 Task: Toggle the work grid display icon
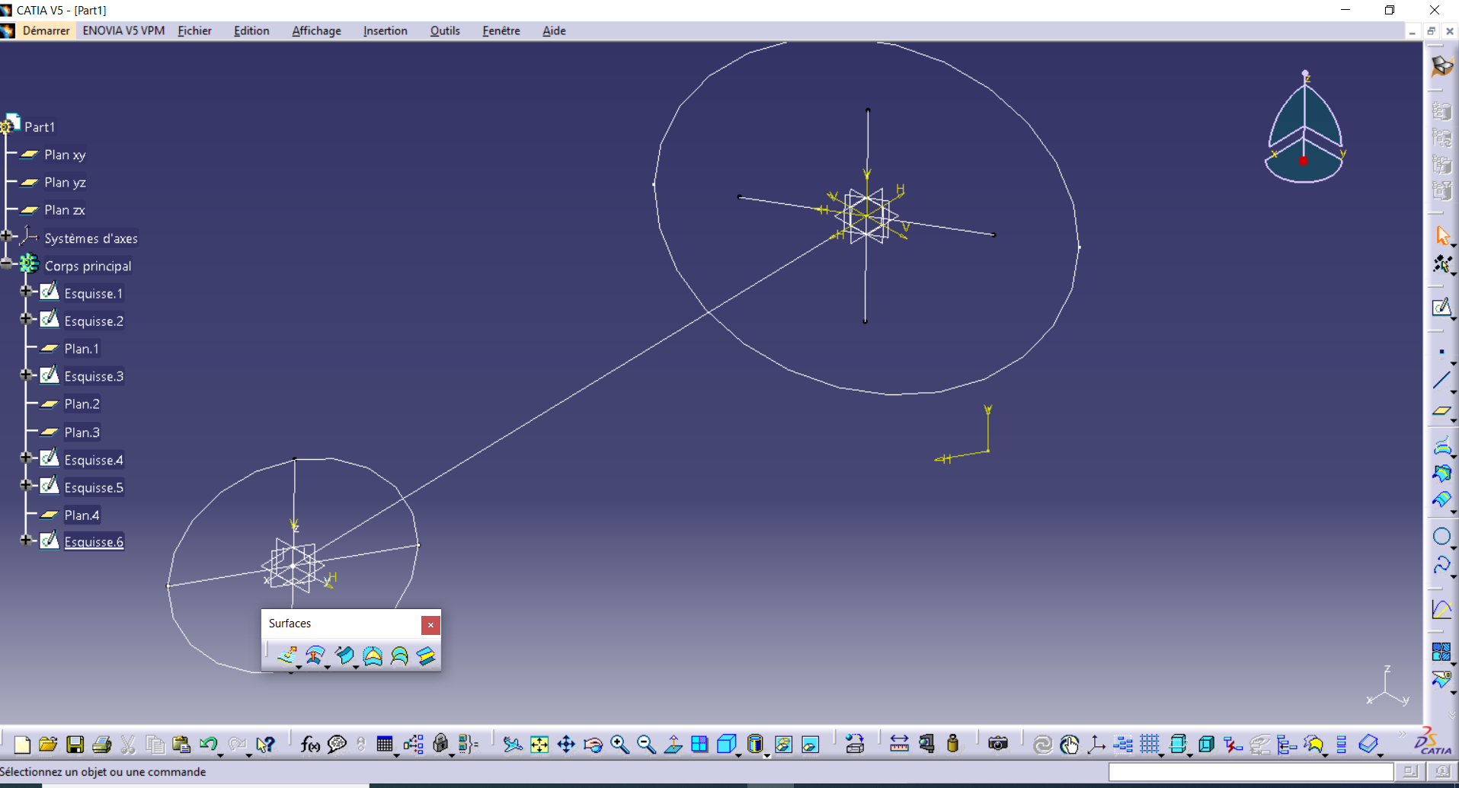(x=1150, y=744)
